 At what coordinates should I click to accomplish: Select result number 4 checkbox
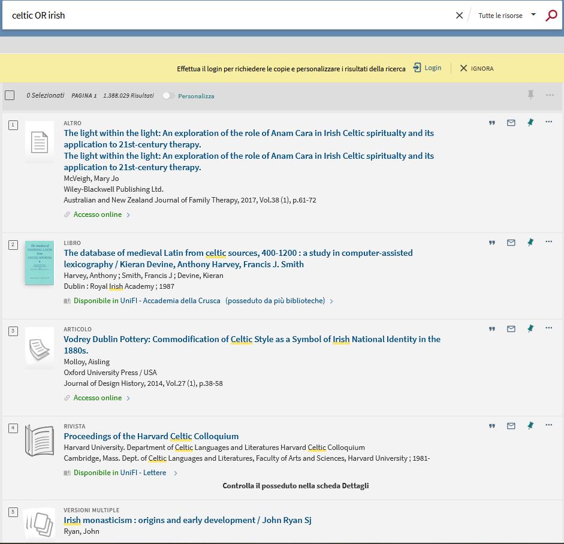(13, 428)
